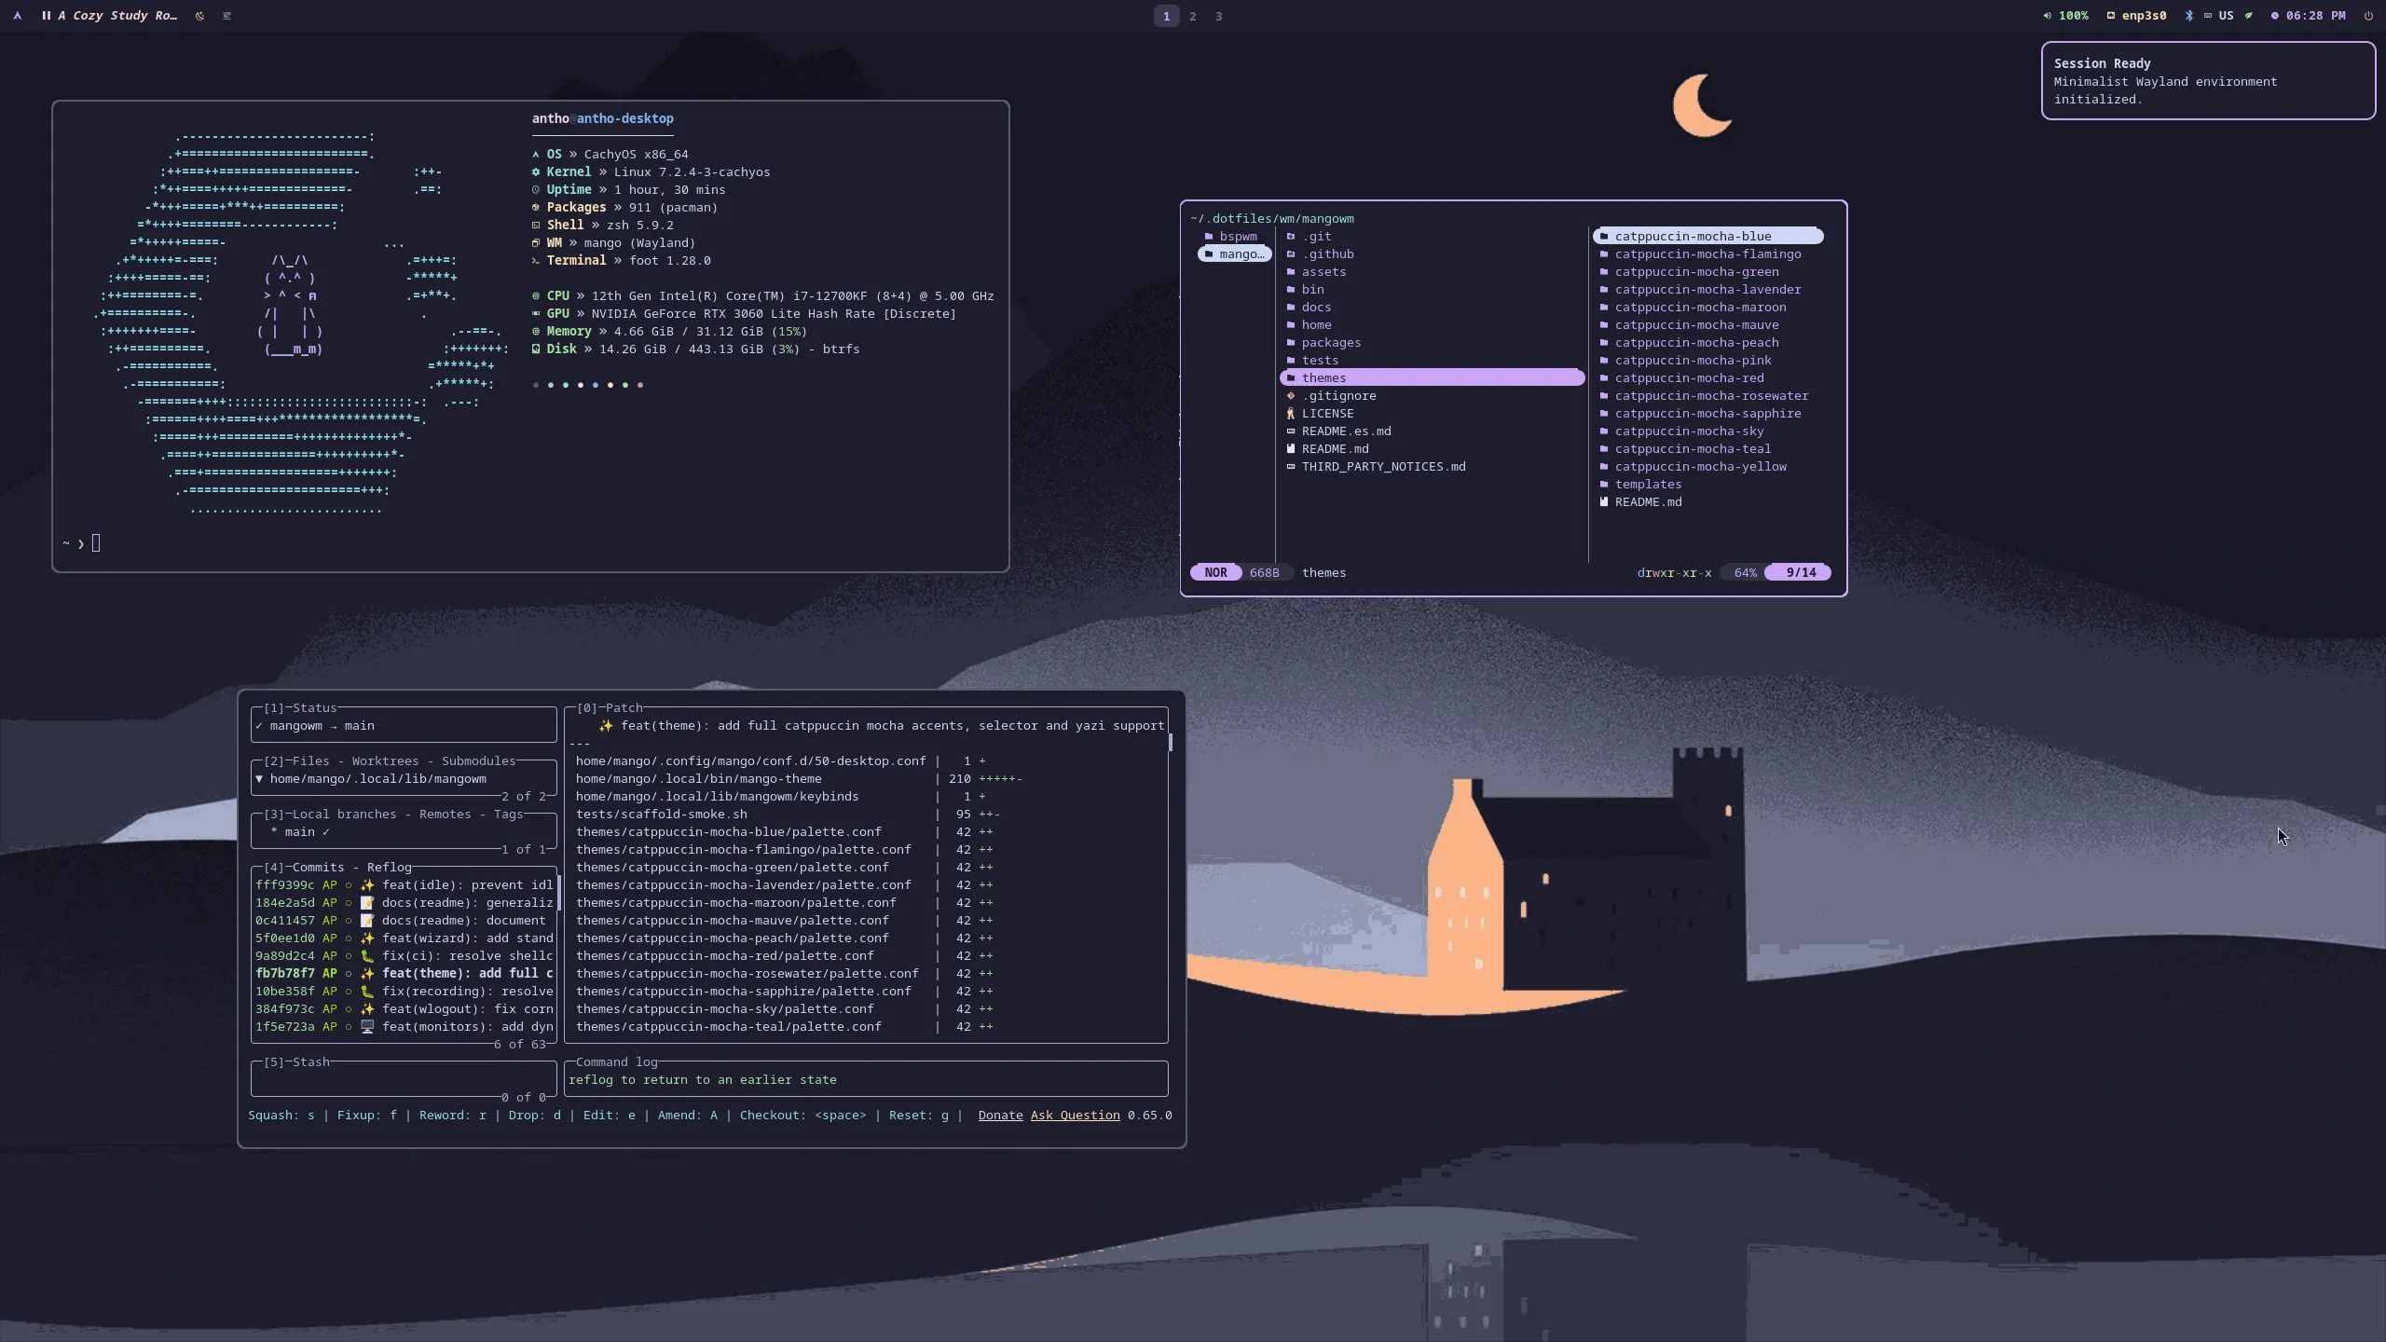This screenshot has width=2386, height=1342.
Task: Open the enp3s0 network indicator
Action: pyautogui.click(x=2135, y=16)
